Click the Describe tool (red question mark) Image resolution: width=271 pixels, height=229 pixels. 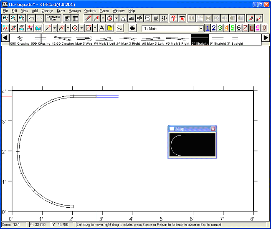pyautogui.click(x=174, y=18)
